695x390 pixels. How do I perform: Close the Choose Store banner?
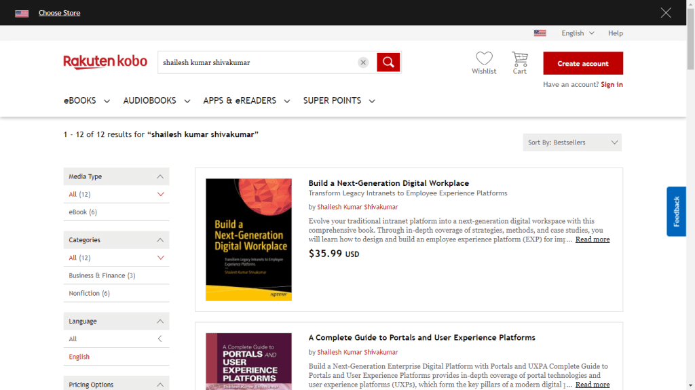[x=666, y=13]
